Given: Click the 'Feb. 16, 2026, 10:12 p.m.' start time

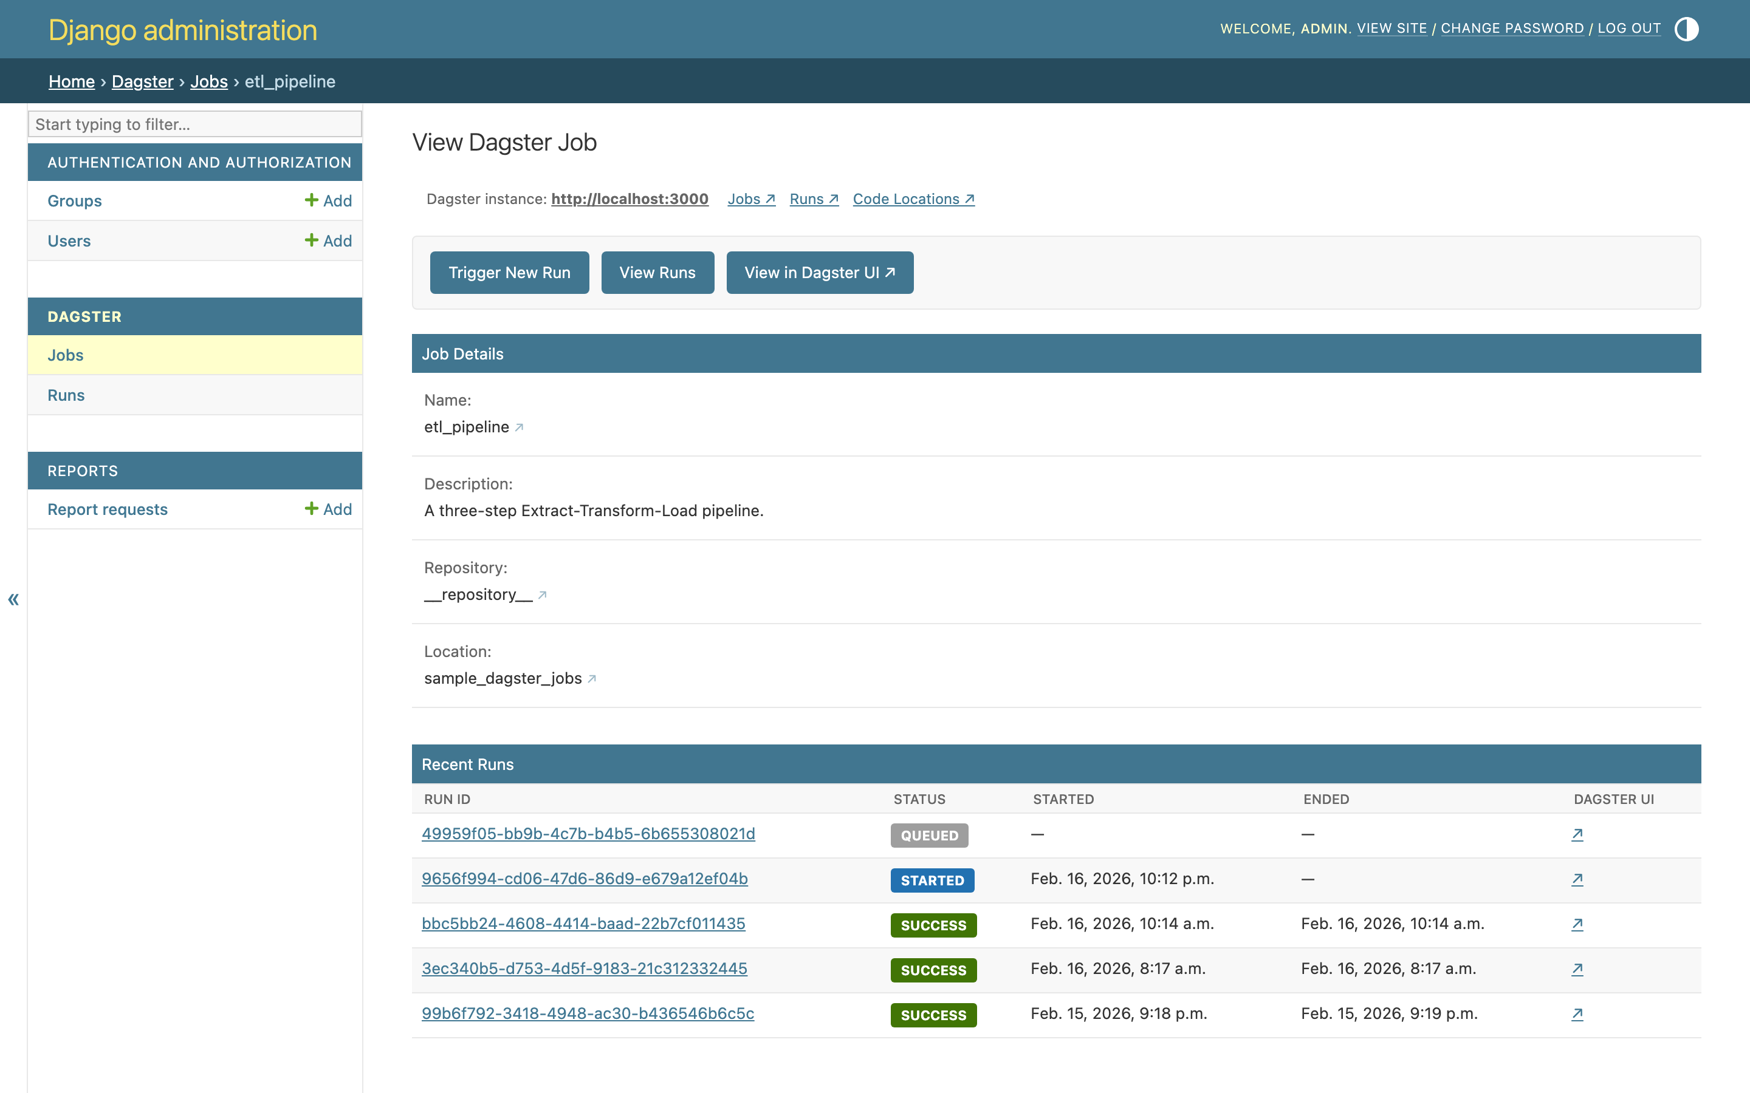Looking at the screenshot, I should tap(1122, 878).
